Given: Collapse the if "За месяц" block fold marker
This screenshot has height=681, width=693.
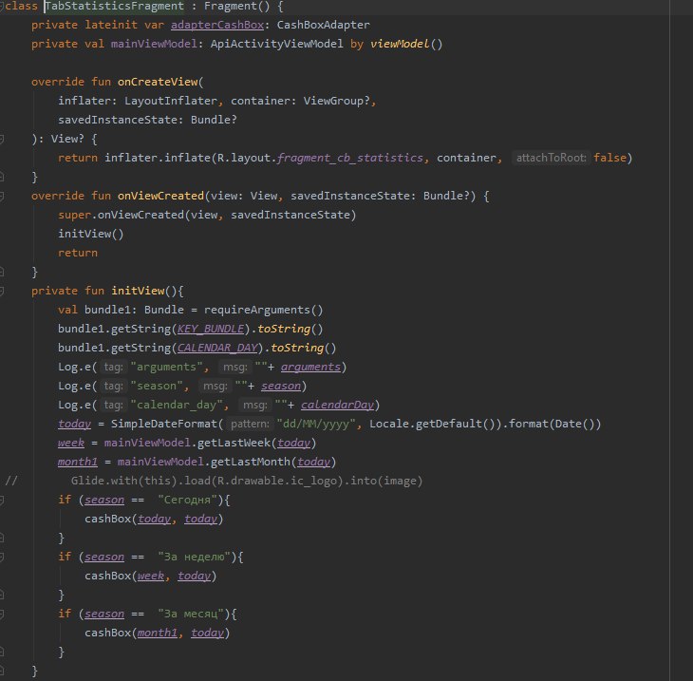Looking at the screenshot, I should 2,614.
